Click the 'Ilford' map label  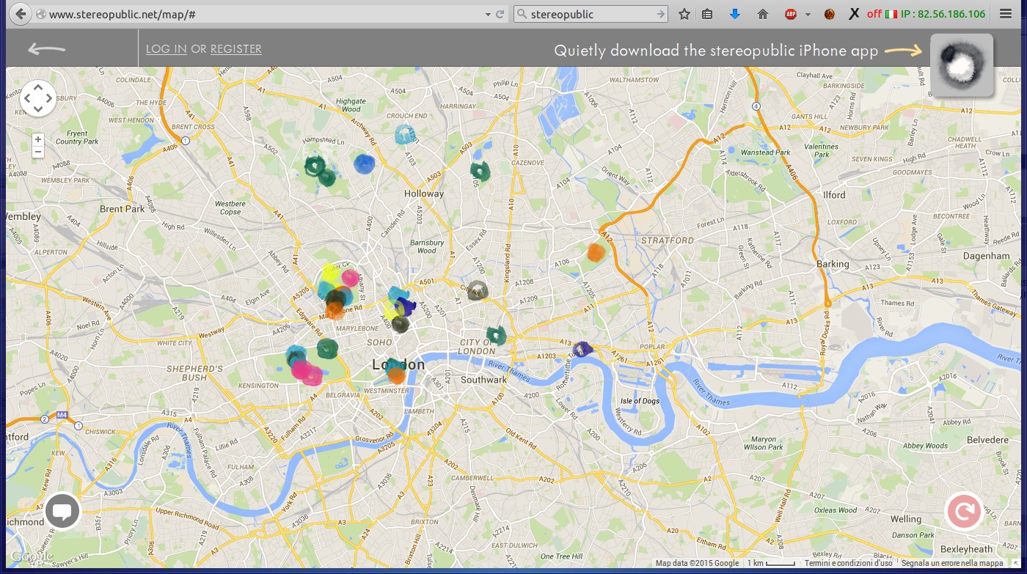(x=834, y=195)
